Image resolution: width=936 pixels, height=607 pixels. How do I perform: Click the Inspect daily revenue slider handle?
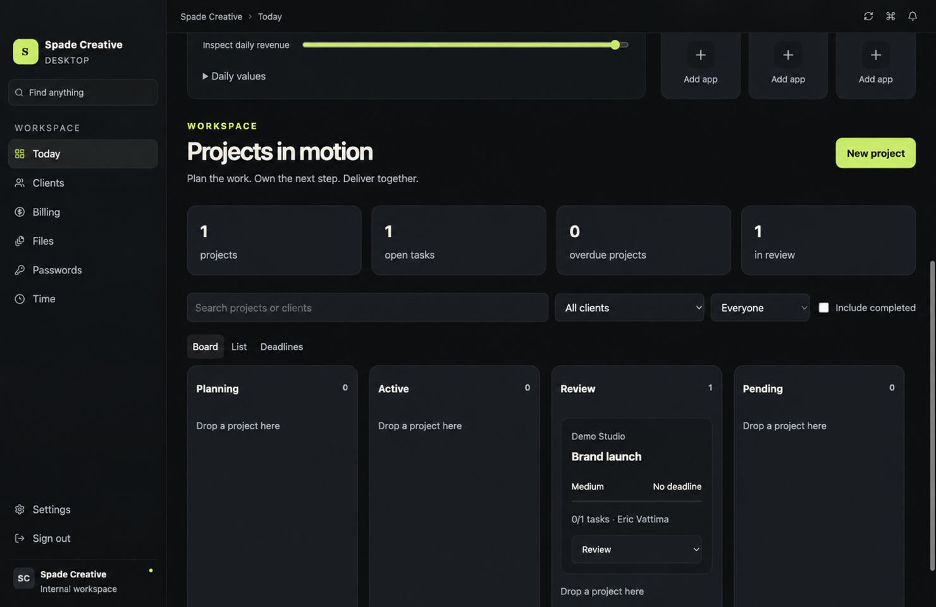click(615, 45)
